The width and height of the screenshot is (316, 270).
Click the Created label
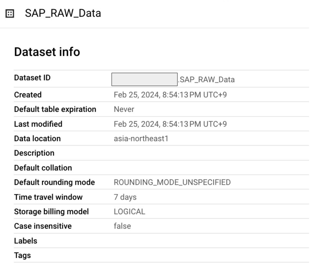(28, 95)
